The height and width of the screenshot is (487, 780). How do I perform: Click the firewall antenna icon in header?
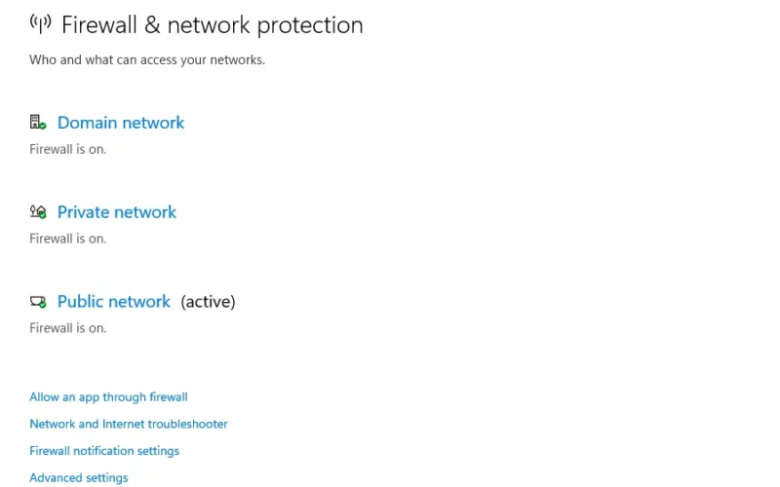point(40,23)
